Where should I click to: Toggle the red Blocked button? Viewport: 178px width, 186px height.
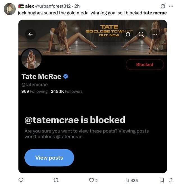145,65
